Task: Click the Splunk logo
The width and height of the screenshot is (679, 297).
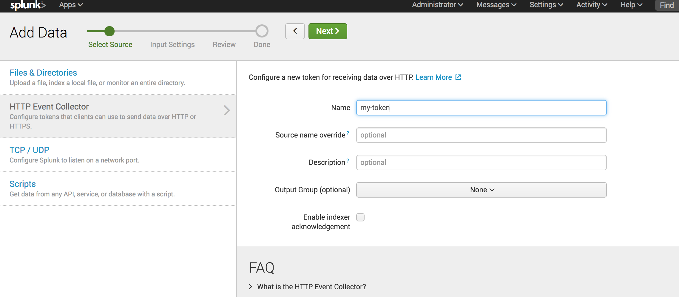Action: click(x=28, y=5)
